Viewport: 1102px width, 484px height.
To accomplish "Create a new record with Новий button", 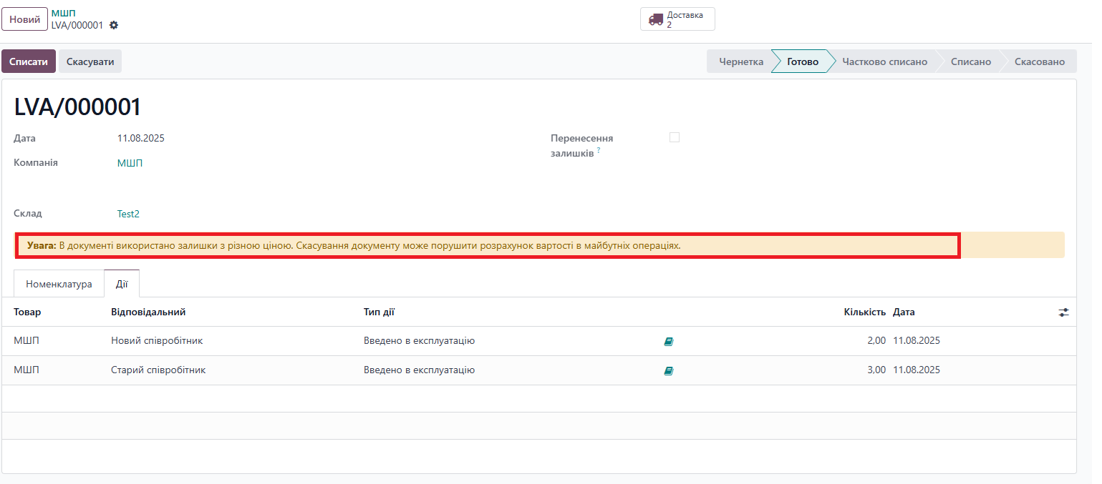I will (x=24, y=19).
